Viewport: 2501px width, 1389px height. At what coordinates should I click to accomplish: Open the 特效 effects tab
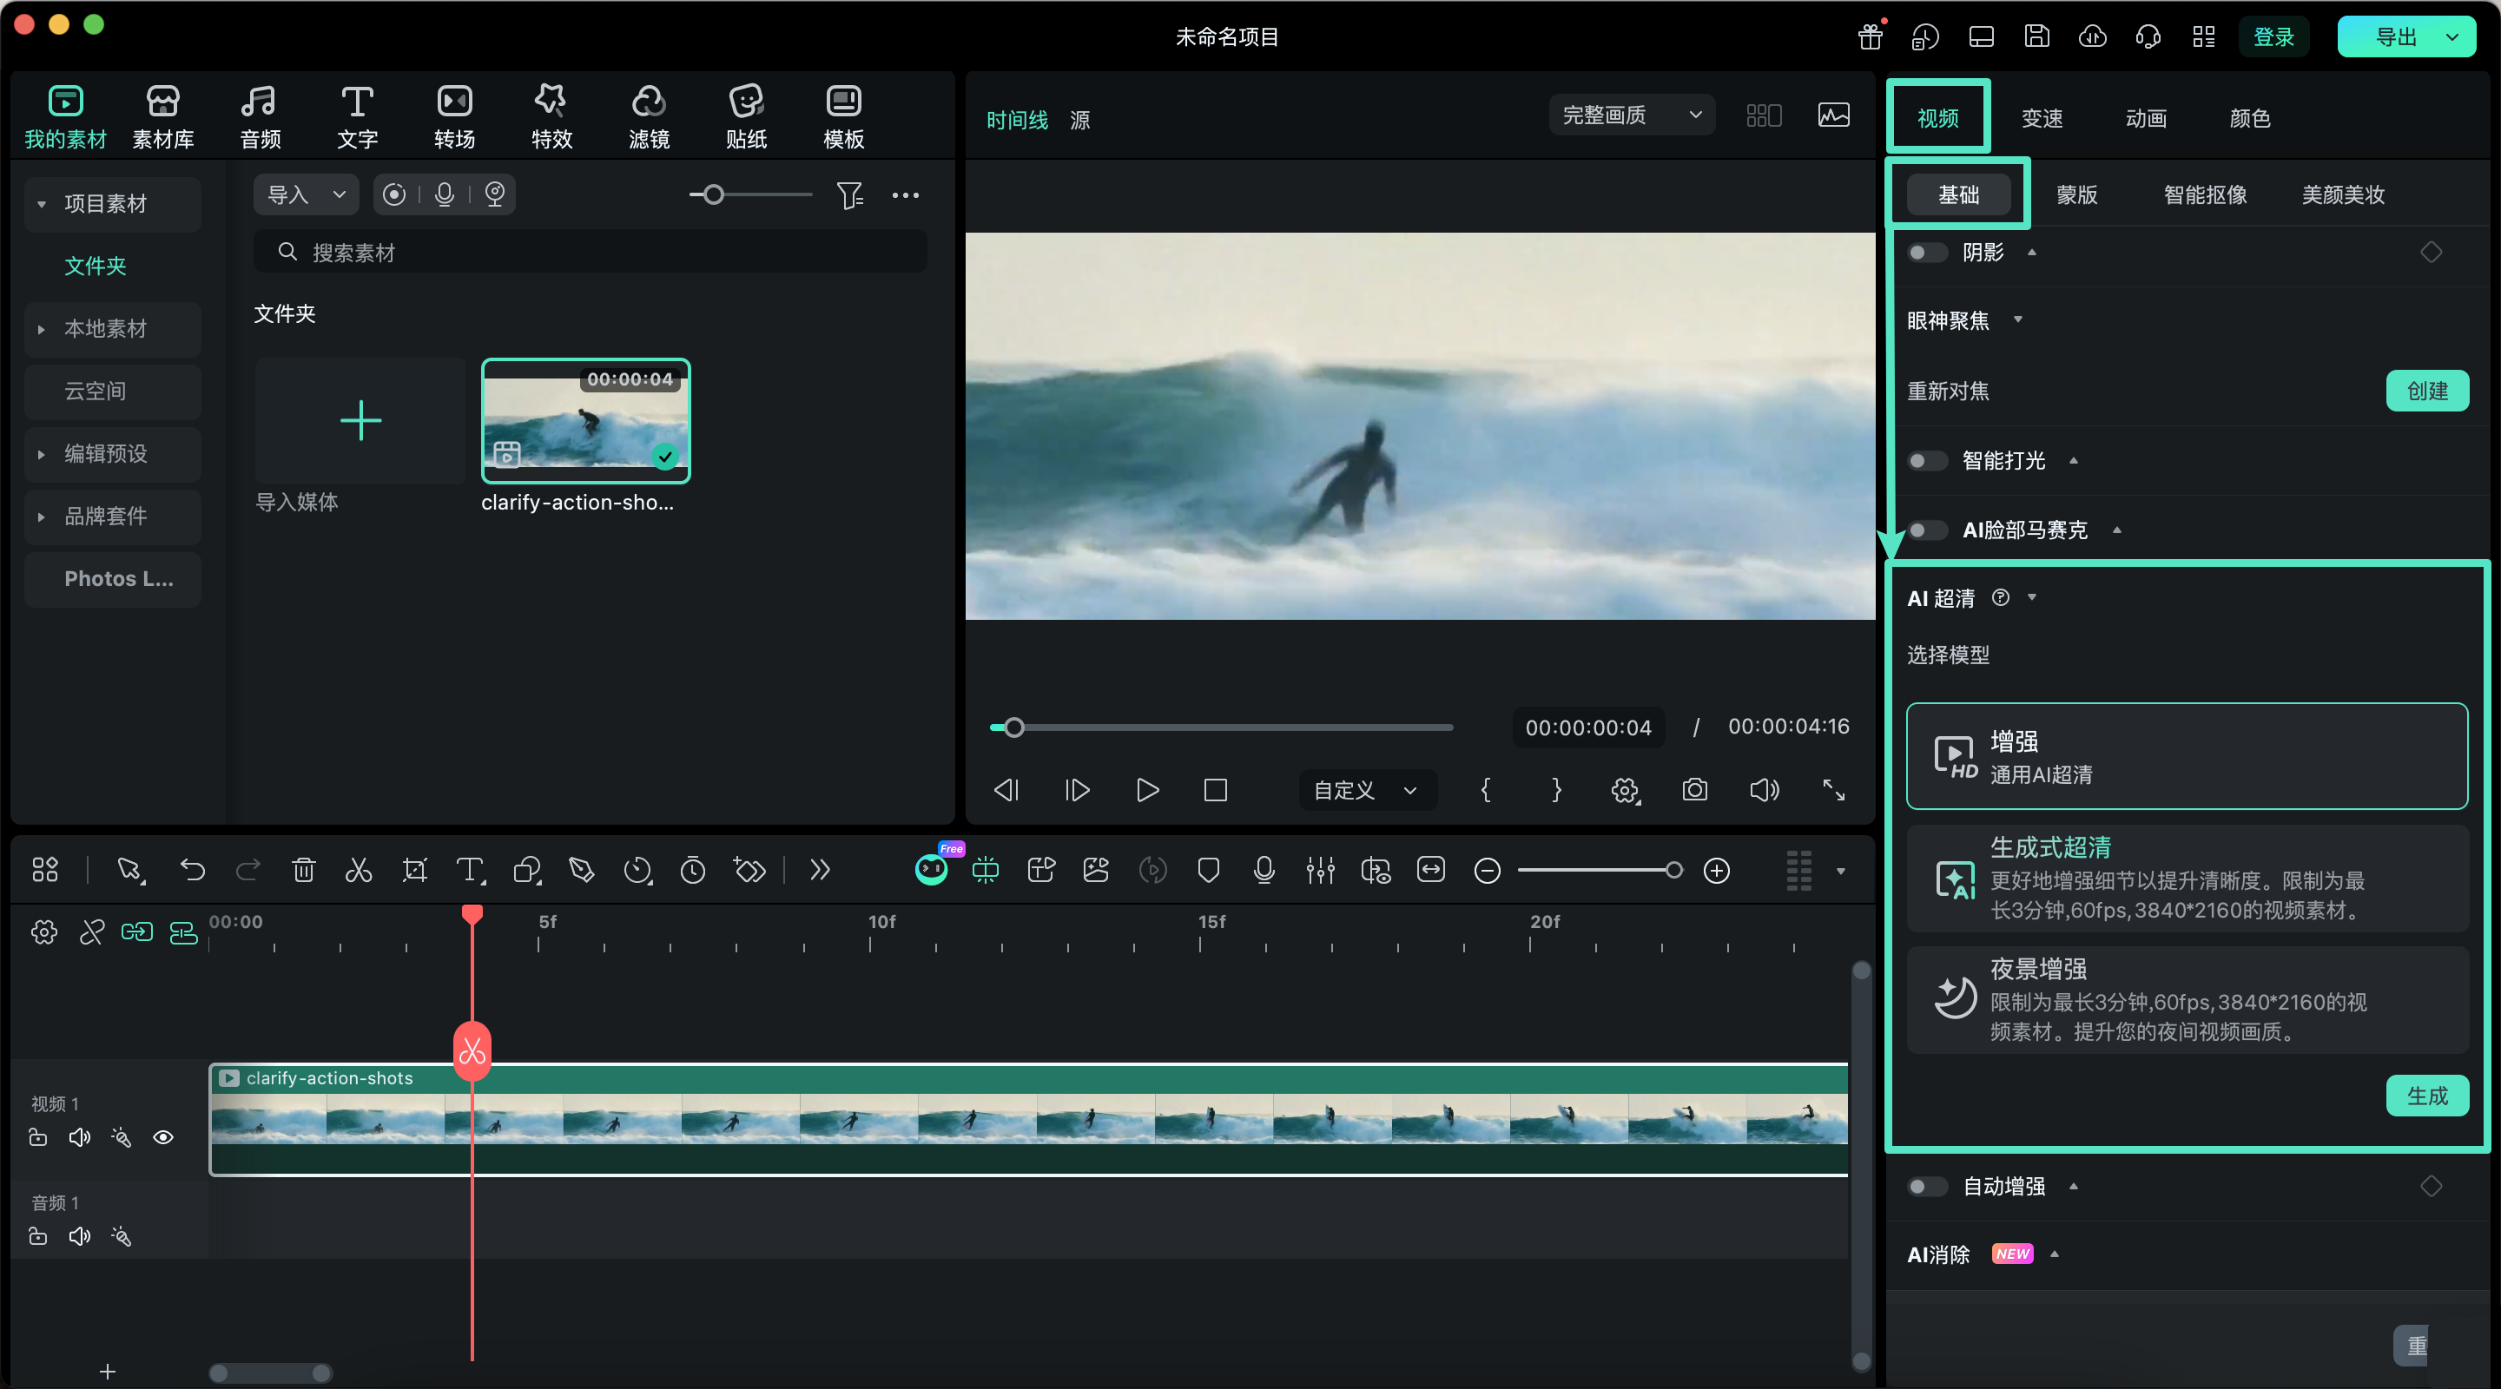coord(551,116)
